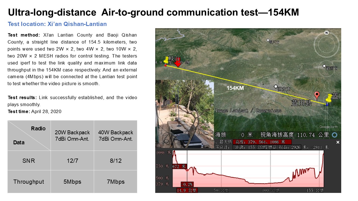Click the 岐山 map label
358x201 pixels.
tap(174, 59)
